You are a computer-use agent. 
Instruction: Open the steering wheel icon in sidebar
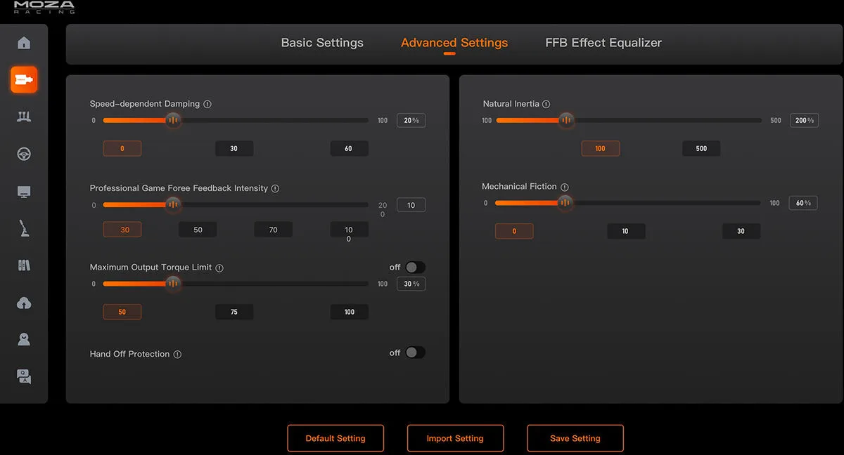(24, 154)
